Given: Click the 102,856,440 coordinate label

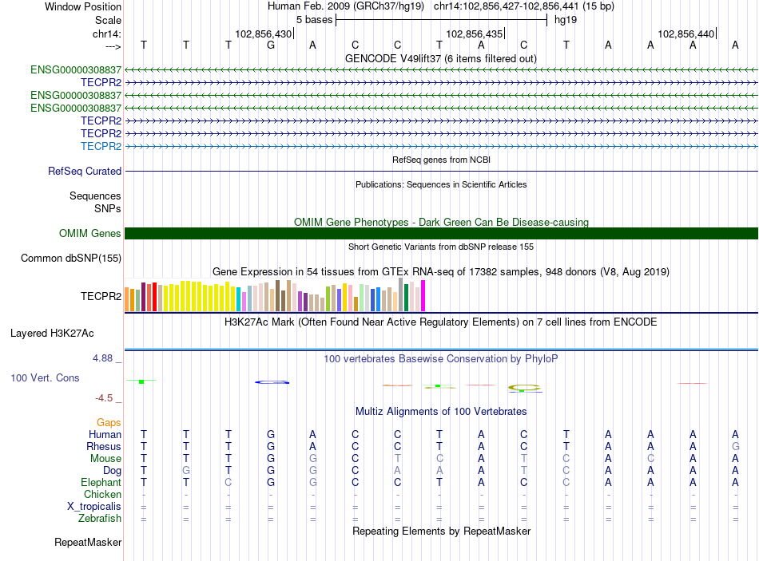Looking at the screenshot, I should (685, 34).
